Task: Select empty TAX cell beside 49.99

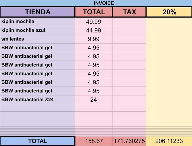Action: pyautogui.click(x=129, y=22)
